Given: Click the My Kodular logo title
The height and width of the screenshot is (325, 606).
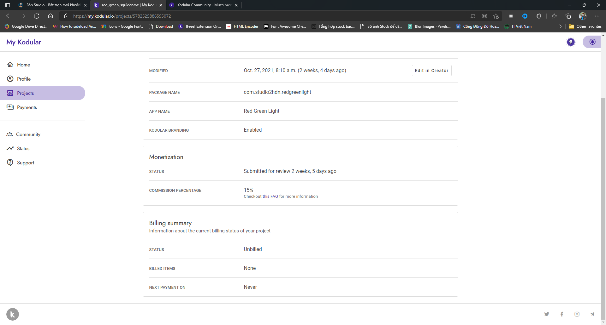Looking at the screenshot, I should click(24, 42).
